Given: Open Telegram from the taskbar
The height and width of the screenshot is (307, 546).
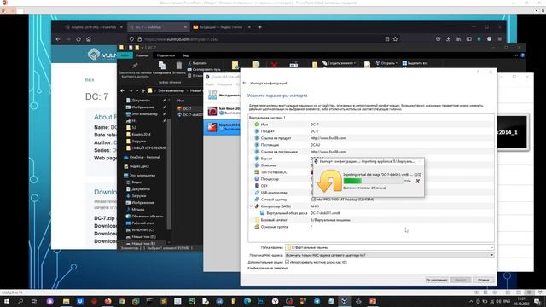Looking at the screenshot, I should coord(317,301).
